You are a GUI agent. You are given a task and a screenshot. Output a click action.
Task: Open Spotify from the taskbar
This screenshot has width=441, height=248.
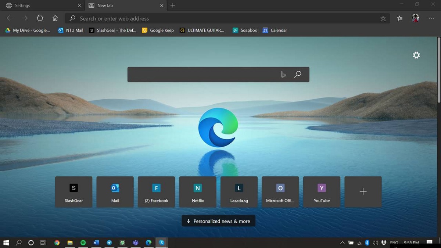pyautogui.click(x=83, y=242)
